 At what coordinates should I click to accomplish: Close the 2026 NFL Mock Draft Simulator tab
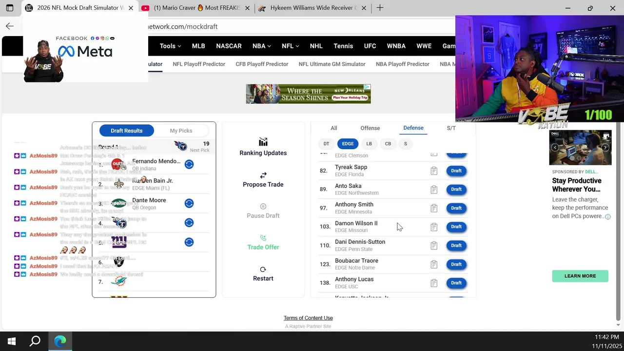[x=131, y=8]
